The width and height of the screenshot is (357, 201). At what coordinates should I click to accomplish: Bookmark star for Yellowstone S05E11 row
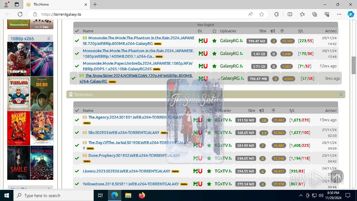[209, 184]
